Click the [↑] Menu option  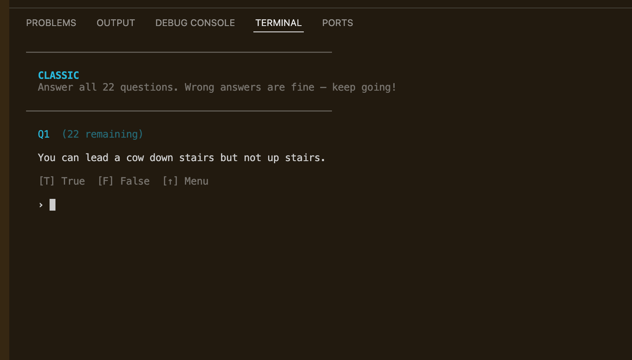[185, 181]
